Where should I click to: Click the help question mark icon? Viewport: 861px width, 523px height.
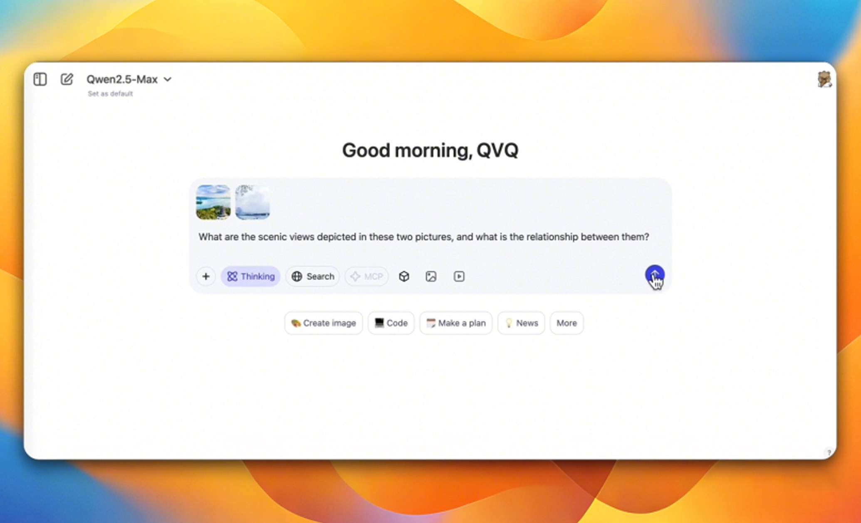pyautogui.click(x=829, y=452)
